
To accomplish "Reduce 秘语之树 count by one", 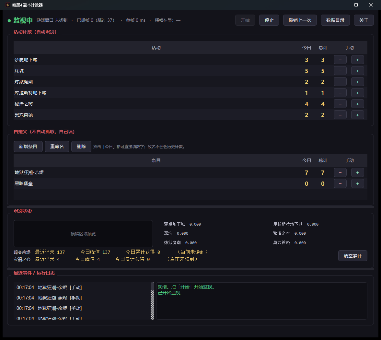I will click(x=340, y=104).
